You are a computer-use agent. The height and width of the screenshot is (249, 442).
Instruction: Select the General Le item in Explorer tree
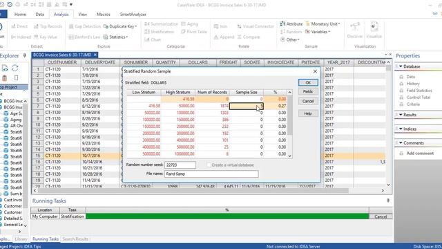[13, 225]
